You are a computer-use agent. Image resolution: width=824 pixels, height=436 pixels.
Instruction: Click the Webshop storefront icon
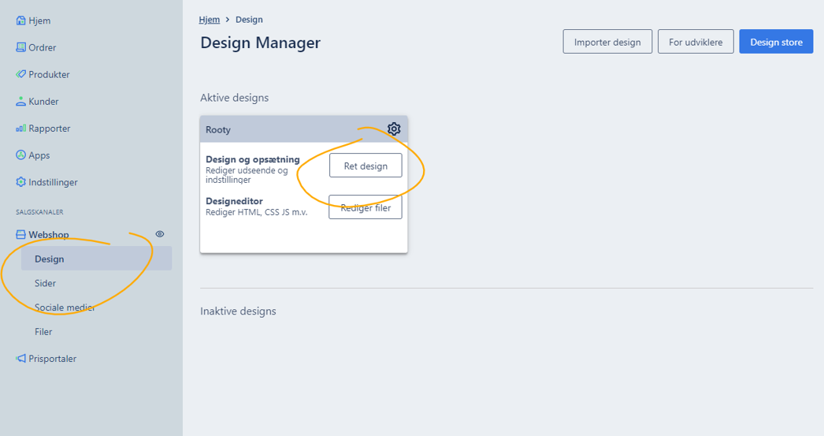pyautogui.click(x=20, y=235)
